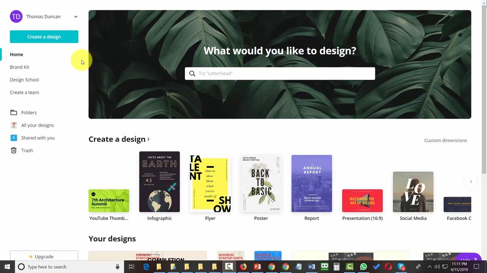Choose the YouTube Thumbnail template
The width and height of the screenshot is (487, 273).
point(109,200)
